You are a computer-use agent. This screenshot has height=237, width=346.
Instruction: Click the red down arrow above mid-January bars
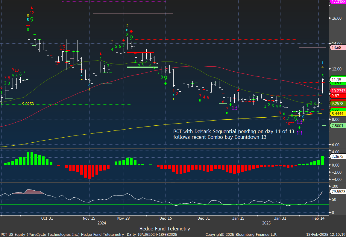coord(238,90)
